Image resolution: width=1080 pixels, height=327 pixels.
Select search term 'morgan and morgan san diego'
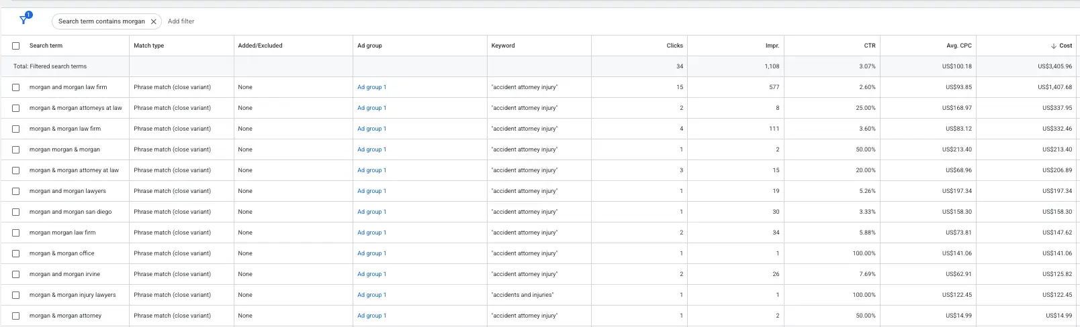click(71, 212)
